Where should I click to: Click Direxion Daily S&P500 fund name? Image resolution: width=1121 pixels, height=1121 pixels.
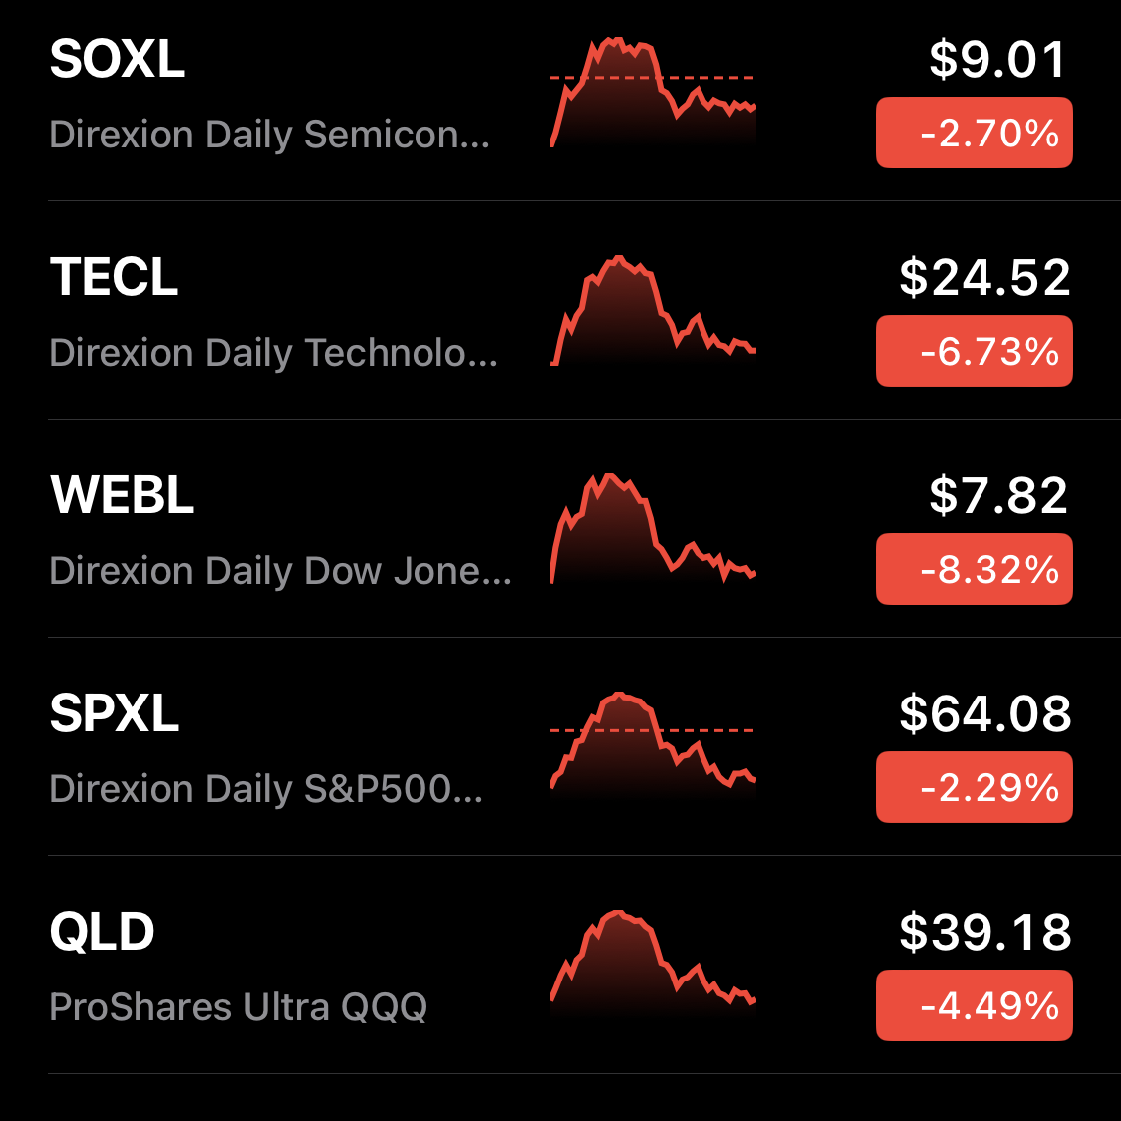tap(266, 789)
